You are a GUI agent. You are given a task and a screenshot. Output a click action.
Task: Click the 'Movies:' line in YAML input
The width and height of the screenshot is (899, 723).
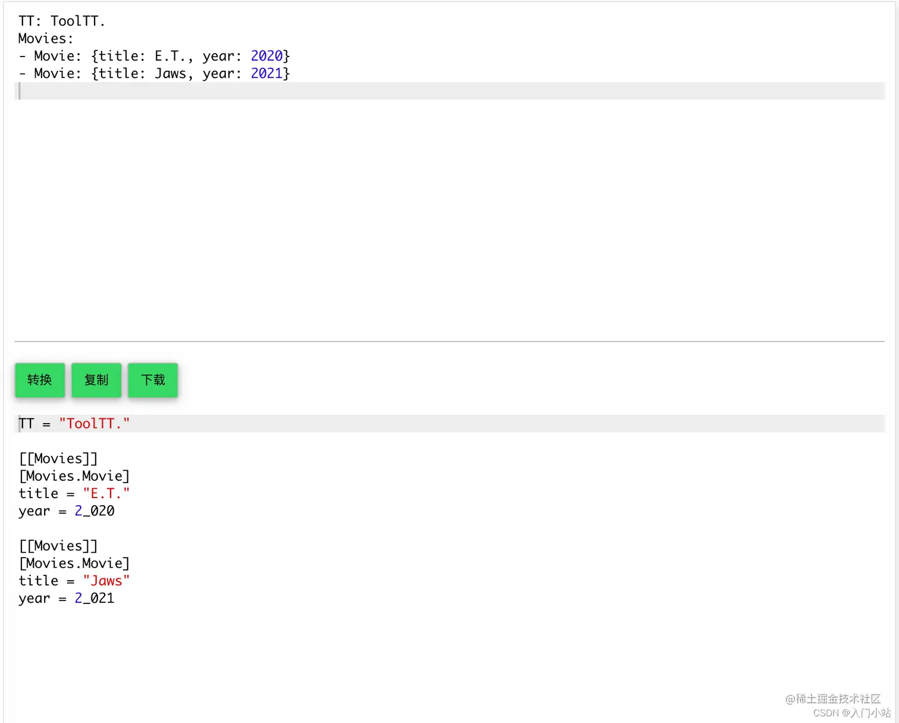coord(46,39)
